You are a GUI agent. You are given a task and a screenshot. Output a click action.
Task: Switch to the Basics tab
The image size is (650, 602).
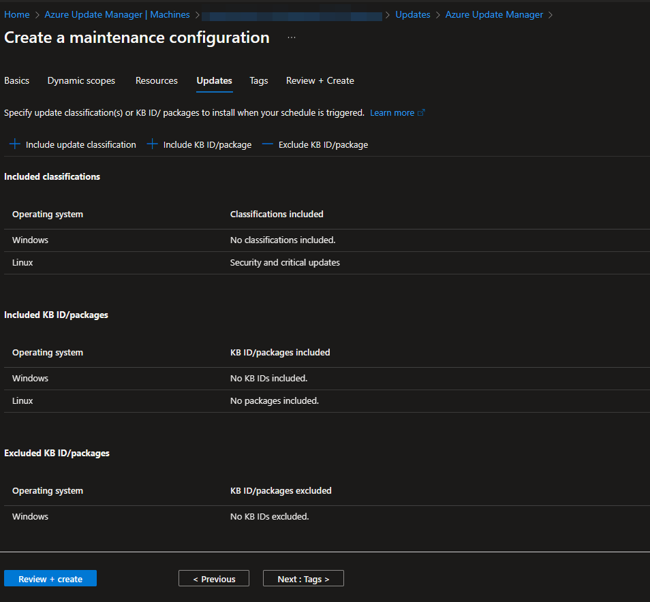[16, 81]
